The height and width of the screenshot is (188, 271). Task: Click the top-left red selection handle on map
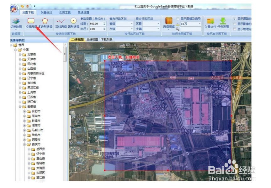point(105,61)
